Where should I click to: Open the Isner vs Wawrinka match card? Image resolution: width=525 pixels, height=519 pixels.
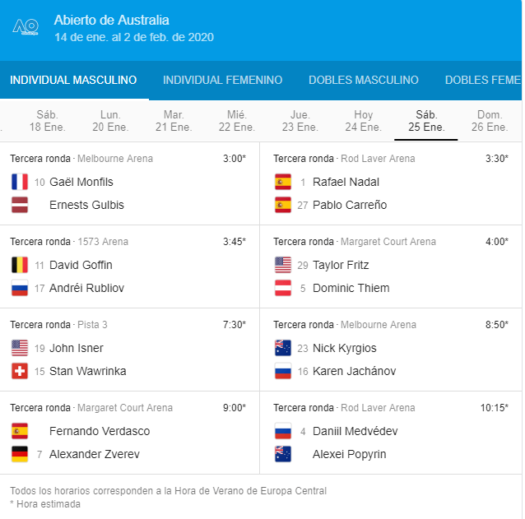(129, 349)
